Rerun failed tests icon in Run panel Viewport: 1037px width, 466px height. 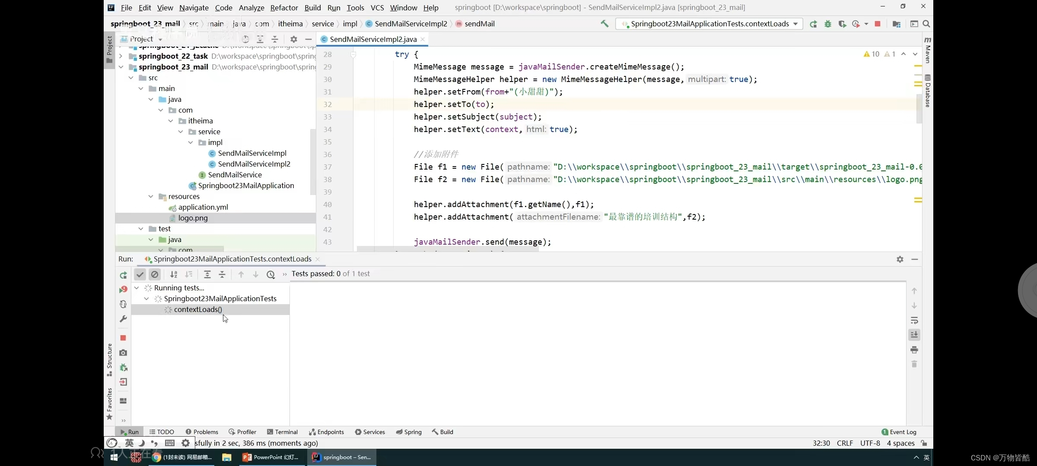point(123,290)
